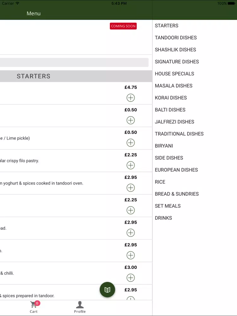
Task: Open the Drinks category
Action: tap(163, 218)
